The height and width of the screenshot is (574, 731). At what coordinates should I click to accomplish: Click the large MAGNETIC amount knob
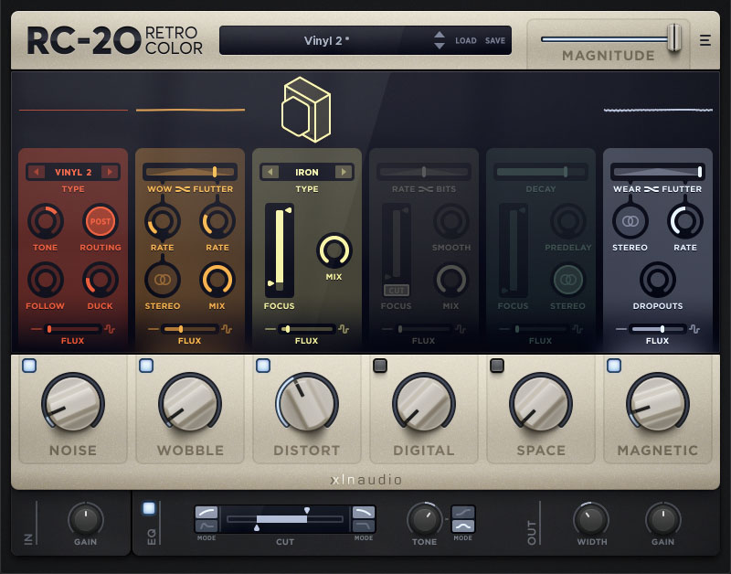(658, 403)
